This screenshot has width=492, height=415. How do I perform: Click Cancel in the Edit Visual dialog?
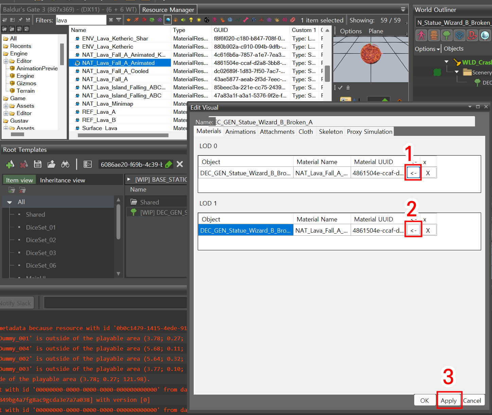click(472, 400)
